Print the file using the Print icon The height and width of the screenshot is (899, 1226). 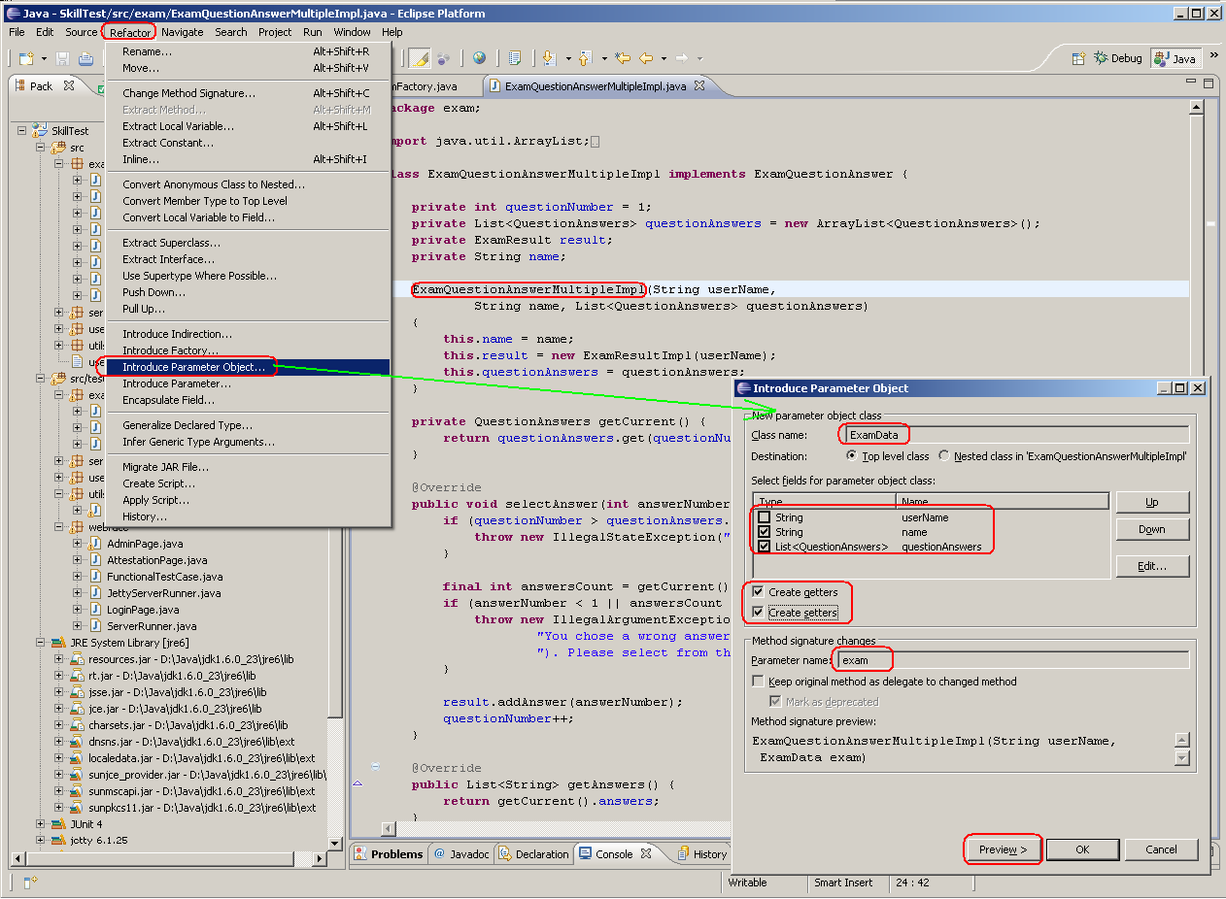[x=84, y=58]
